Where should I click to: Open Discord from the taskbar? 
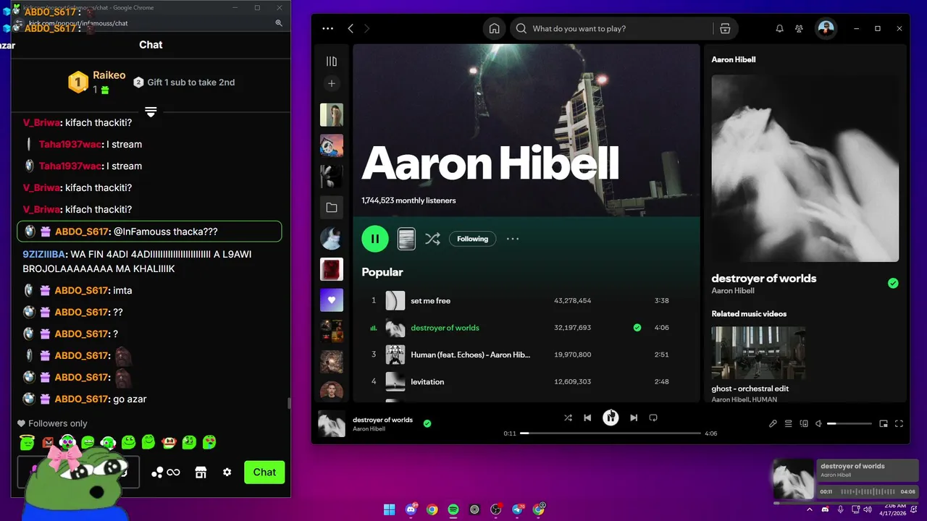[411, 509]
